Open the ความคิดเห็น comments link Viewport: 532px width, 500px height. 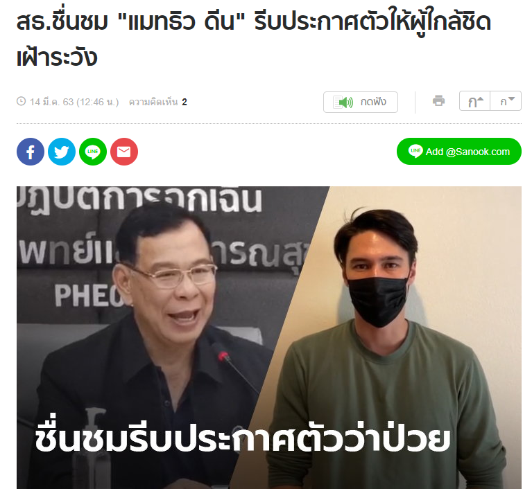(153, 102)
